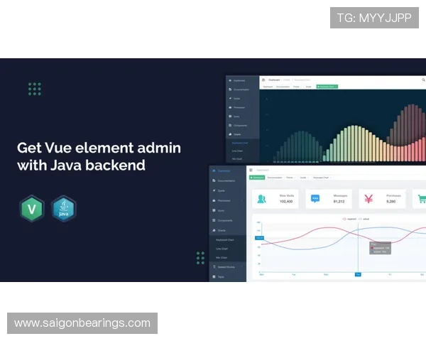Click the blue Java hexagon badge
This screenshot has height=341, width=426.
pos(64,209)
